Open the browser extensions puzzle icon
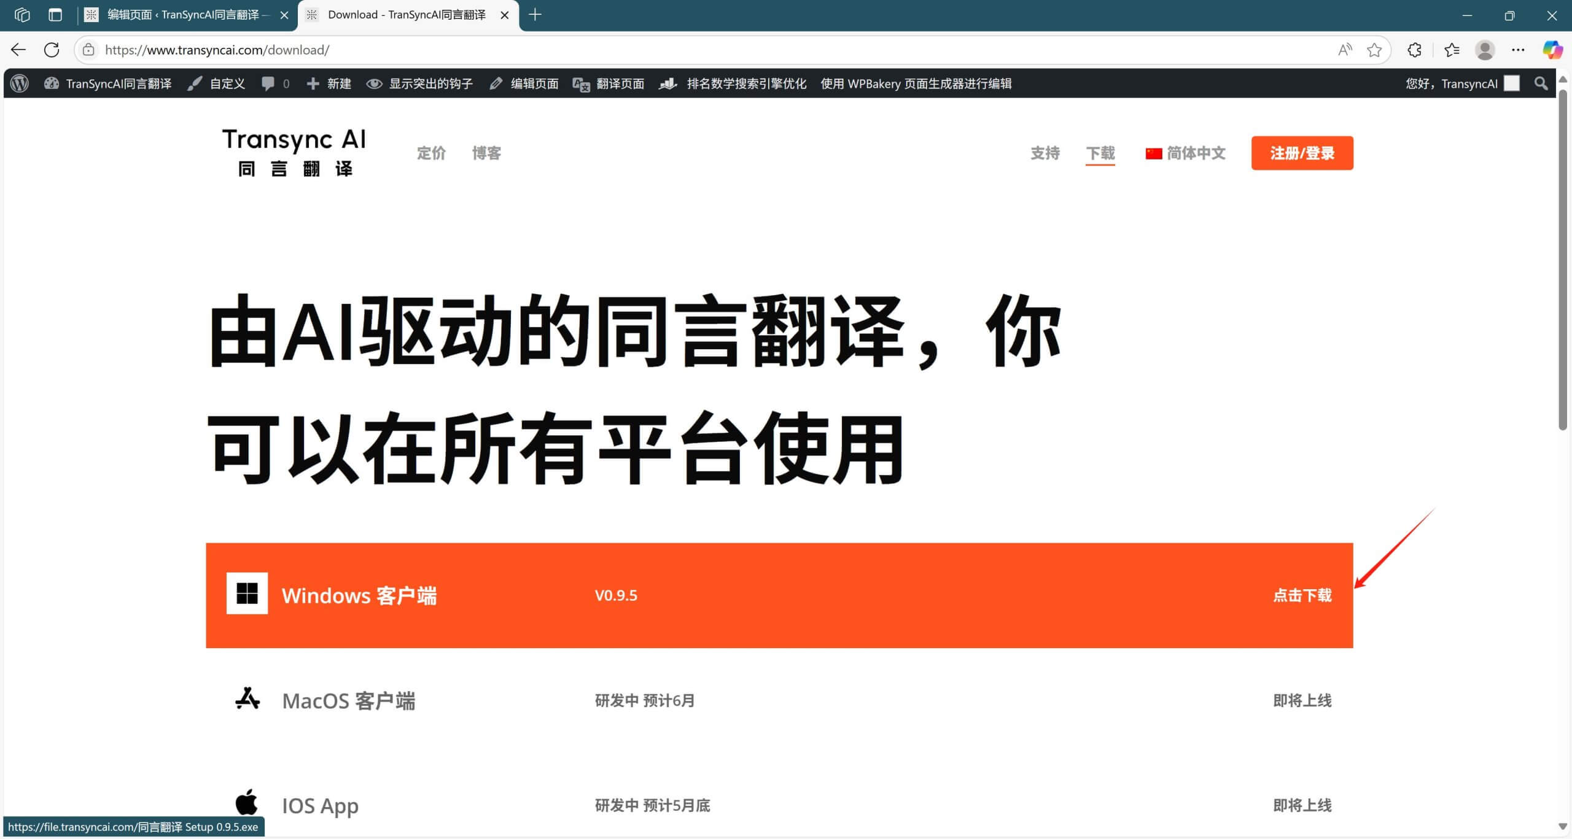 point(1415,50)
